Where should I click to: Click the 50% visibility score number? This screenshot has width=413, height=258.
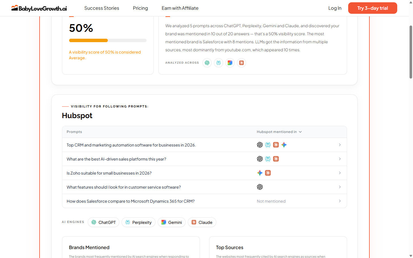click(81, 28)
